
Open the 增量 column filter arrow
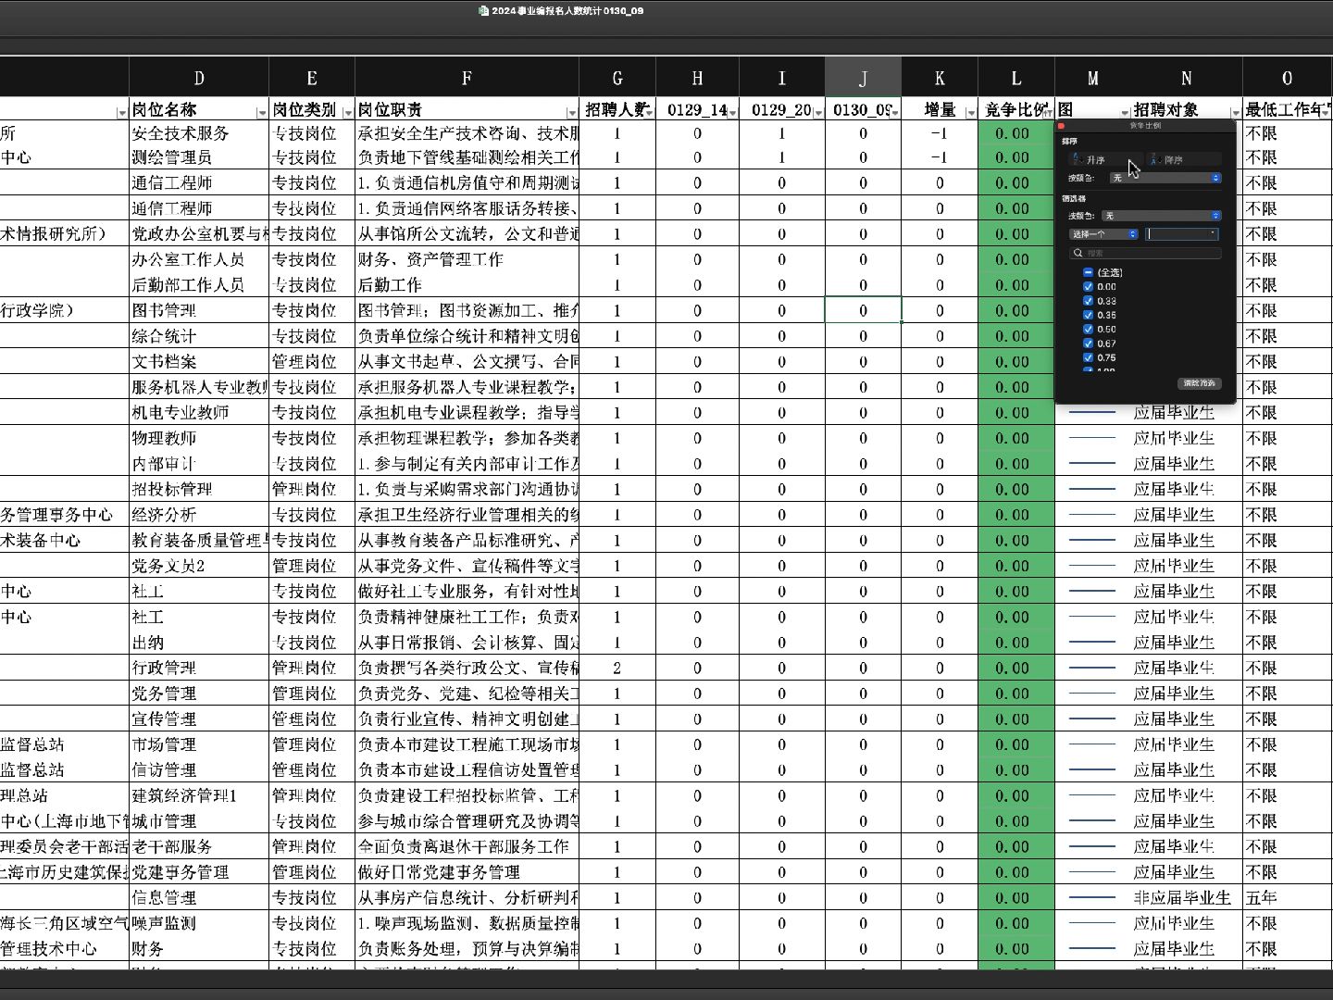(970, 113)
